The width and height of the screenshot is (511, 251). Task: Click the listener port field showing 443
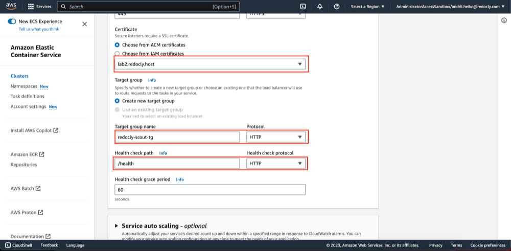(x=177, y=16)
